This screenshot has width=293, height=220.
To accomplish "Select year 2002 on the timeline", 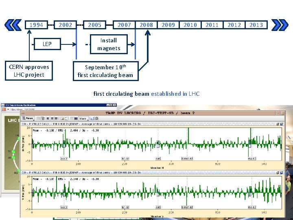I will pos(65,25).
